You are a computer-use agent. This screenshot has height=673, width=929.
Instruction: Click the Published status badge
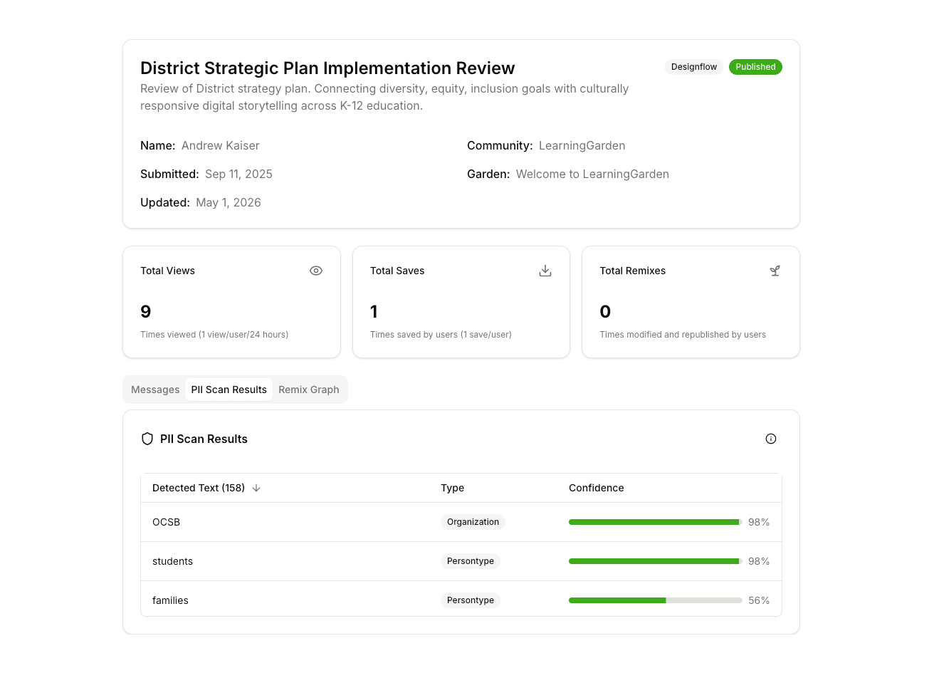click(755, 67)
